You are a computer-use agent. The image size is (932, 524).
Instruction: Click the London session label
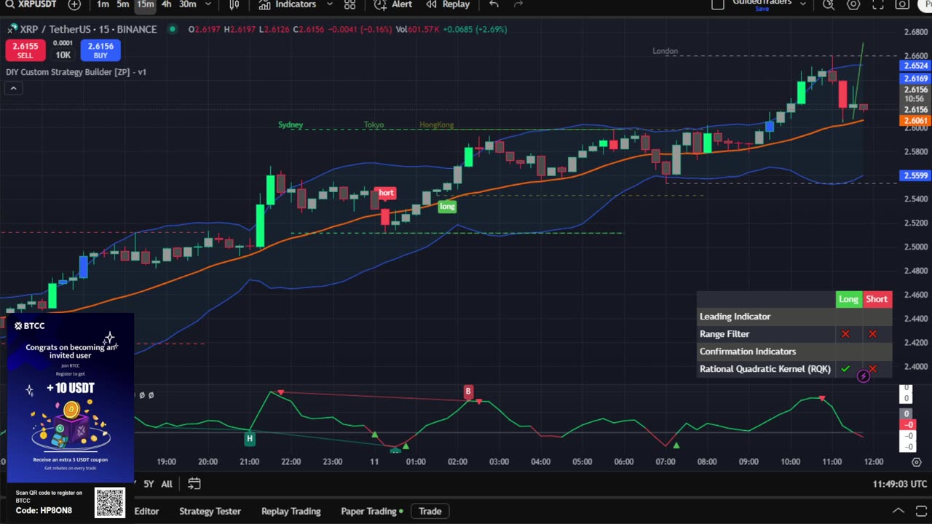[665, 51]
